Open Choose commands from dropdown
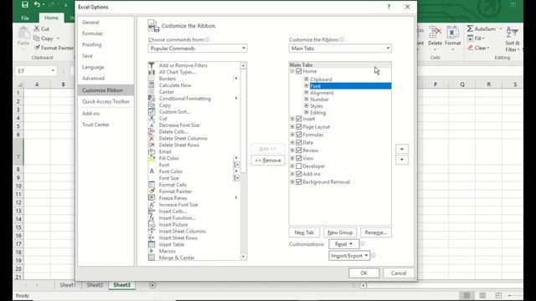Screen dimensions: 536x301 (x=198, y=48)
